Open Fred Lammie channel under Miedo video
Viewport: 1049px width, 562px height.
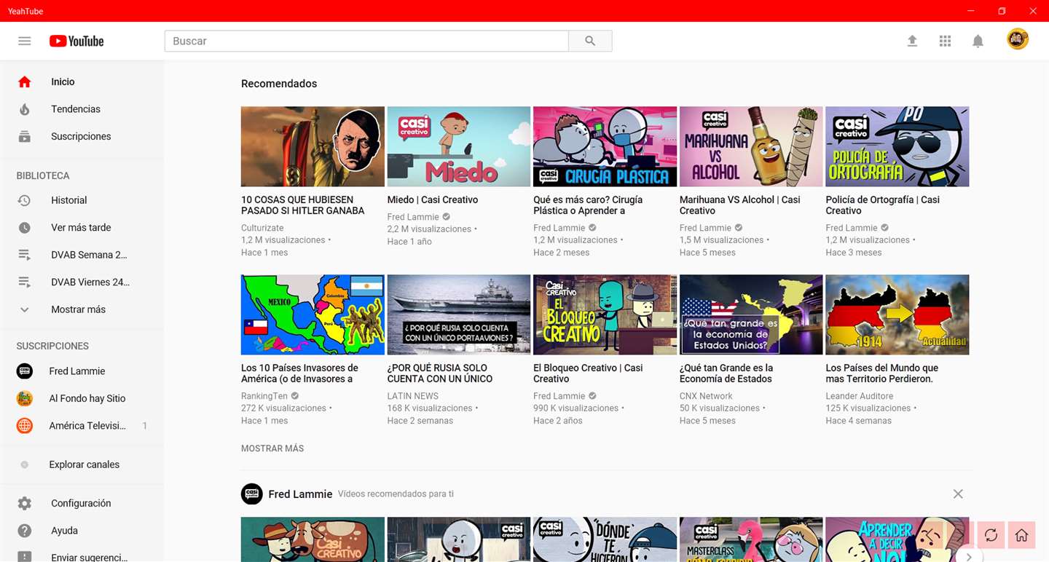click(x=413, y=217)
